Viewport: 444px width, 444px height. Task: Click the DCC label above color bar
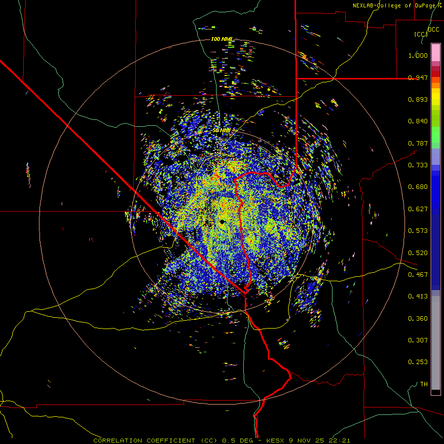click(433, 30)
